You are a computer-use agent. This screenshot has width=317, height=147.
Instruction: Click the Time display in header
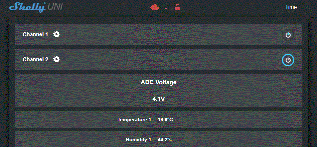click(x=297, y=7)
